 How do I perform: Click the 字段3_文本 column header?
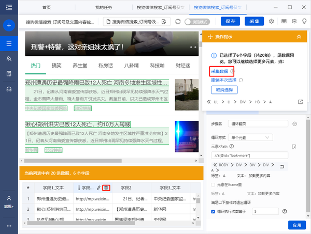pyautogui.click(x=170, y=188)
